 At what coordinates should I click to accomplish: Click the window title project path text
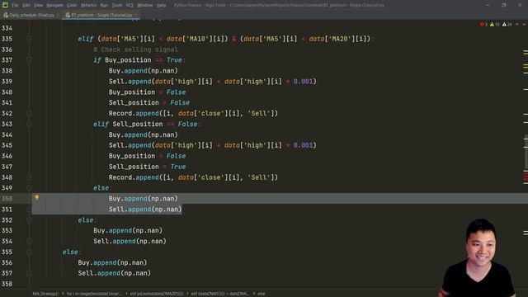(279, 5)
